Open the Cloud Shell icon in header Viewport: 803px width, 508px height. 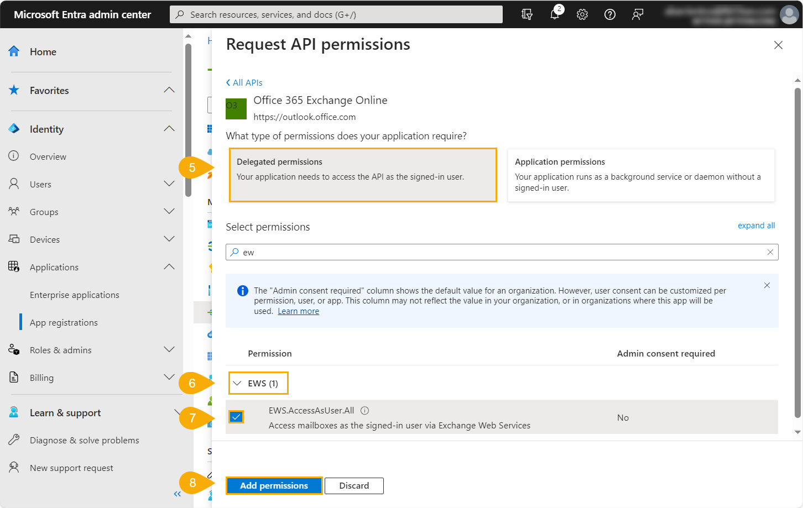coord(527,14)
